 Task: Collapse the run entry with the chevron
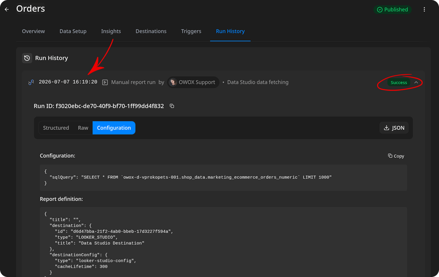coord(416,83)
